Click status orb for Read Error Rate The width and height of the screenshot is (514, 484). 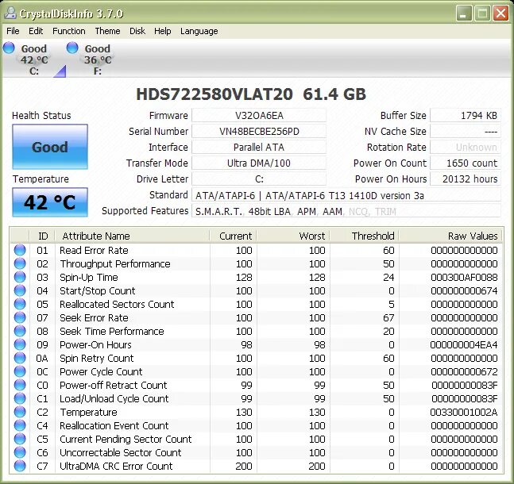[20, 250]
